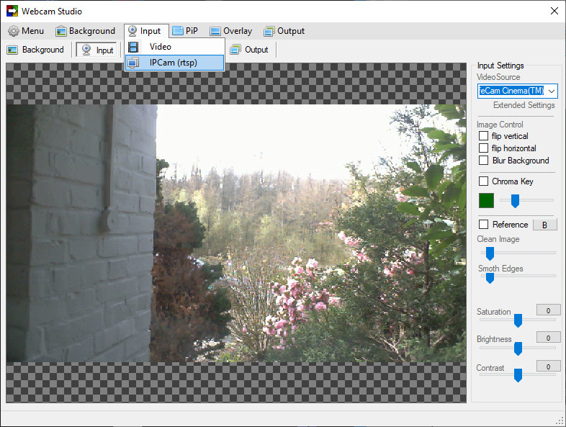
Task: Click the Output icon in menu bar
Action: click(269, 32)
